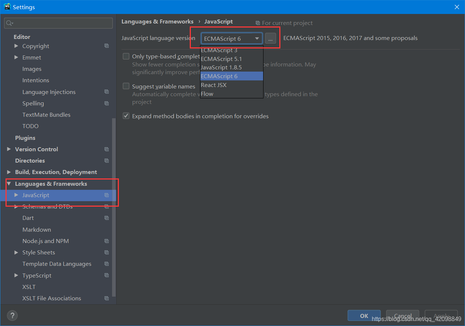Close the Settings dialog window

[x=457, y=7]
